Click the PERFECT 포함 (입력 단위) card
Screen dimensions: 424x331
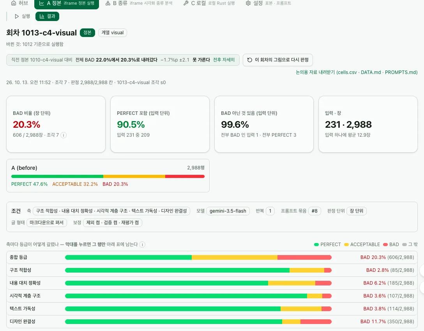pos(160,124)
